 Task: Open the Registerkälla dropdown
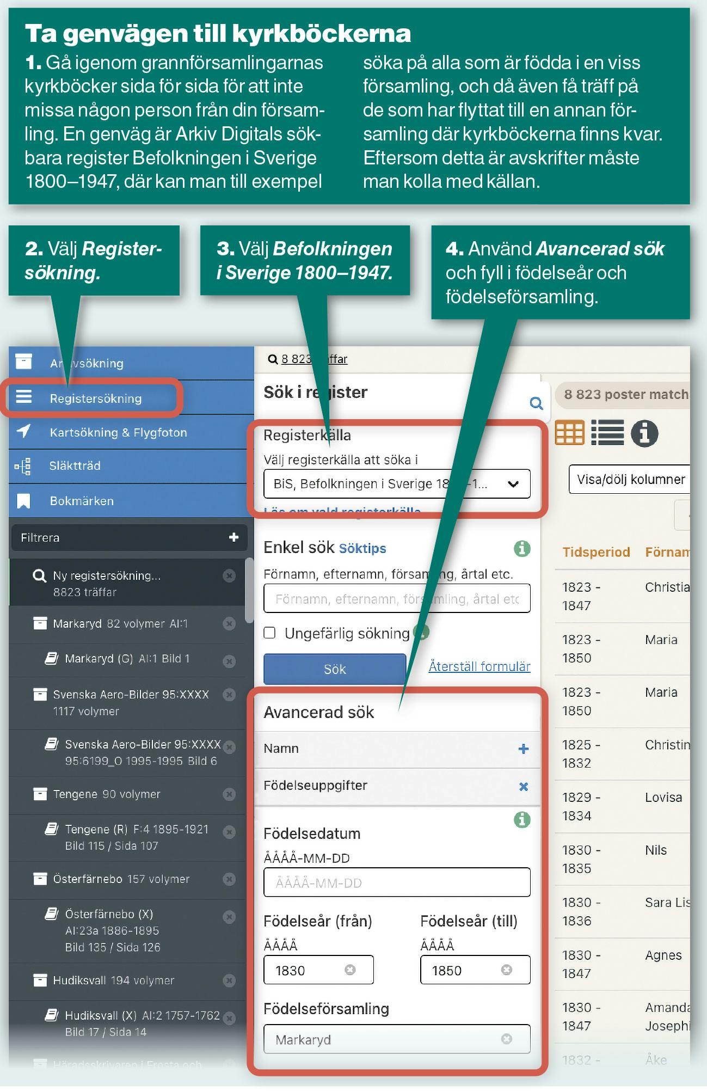coord(397,484)
